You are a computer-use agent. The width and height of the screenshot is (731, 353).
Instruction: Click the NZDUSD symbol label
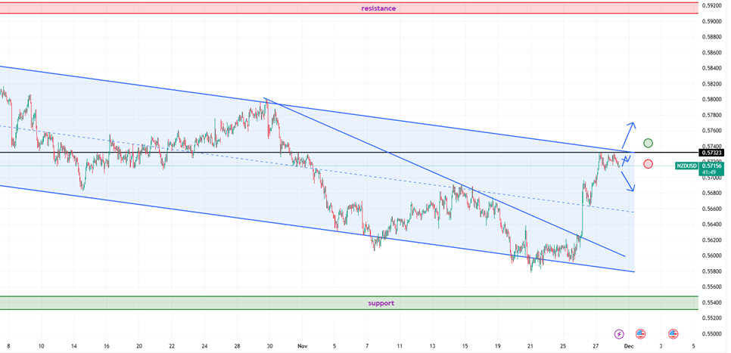point(687,165)
